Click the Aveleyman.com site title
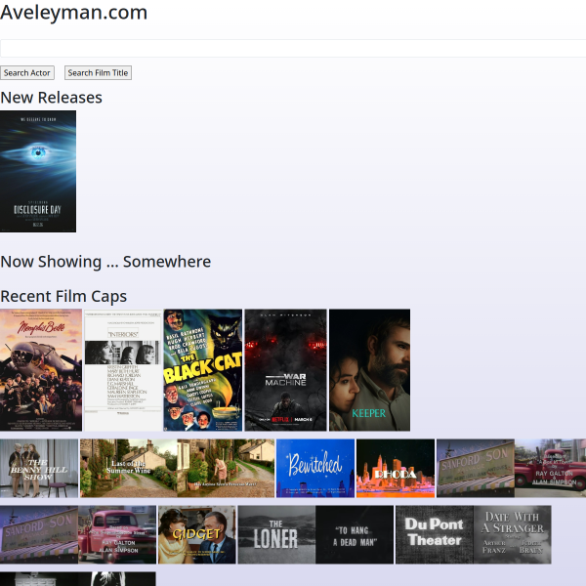 pyautogui.click(x=73, y=13)
